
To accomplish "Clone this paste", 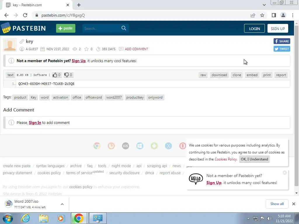I will (x=237, y=75).
